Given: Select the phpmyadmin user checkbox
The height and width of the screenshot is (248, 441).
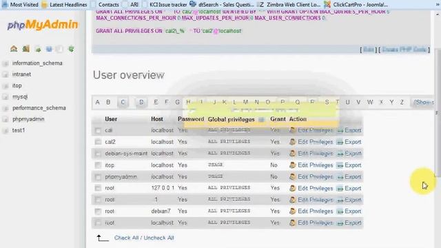Looking at the screenshot, I should click(98, 177).
